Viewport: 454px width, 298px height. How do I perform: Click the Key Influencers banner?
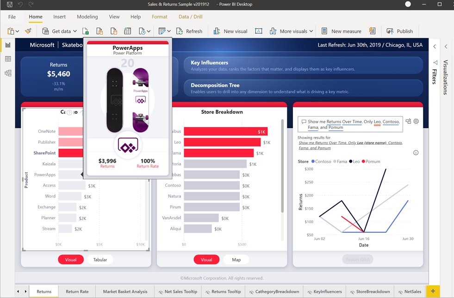pos(303,65)
